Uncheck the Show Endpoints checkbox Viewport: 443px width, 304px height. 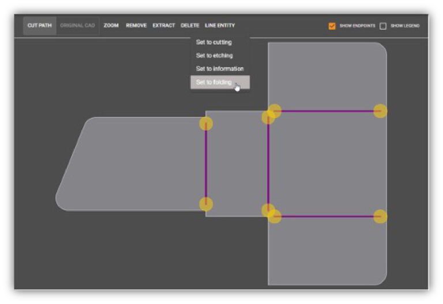332,26
